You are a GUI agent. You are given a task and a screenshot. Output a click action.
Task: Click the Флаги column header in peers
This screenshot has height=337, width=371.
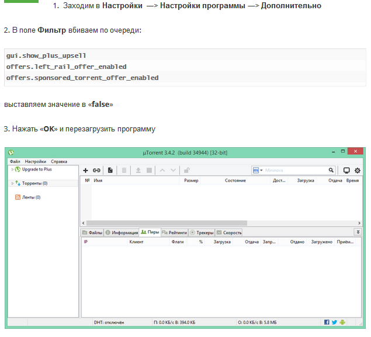point(178,242)
